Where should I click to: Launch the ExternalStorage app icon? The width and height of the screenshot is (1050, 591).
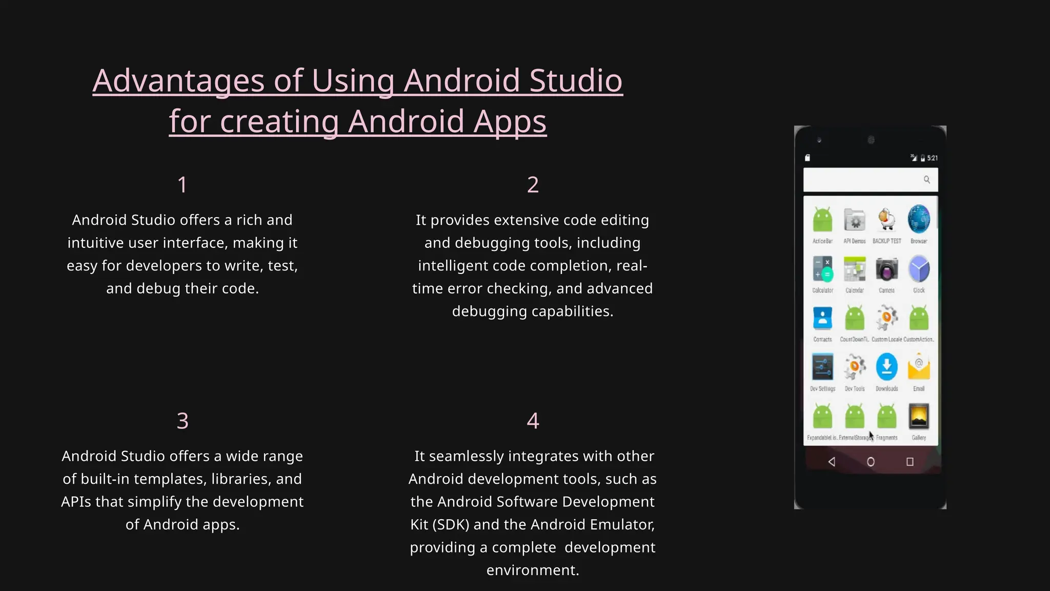(x=855, y=416)
